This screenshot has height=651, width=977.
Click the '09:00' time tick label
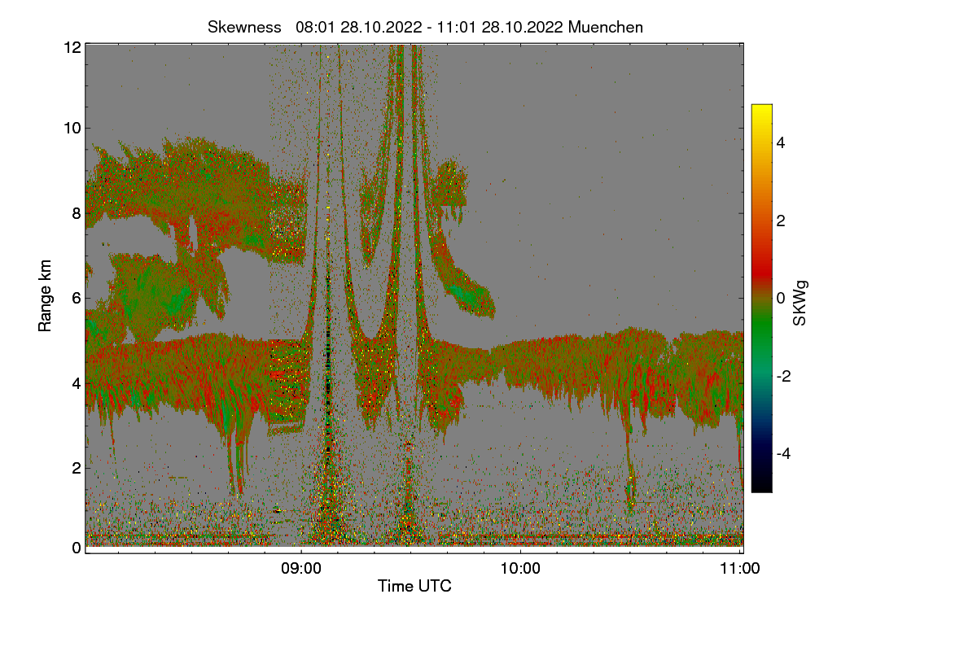(x=301, y=569)
